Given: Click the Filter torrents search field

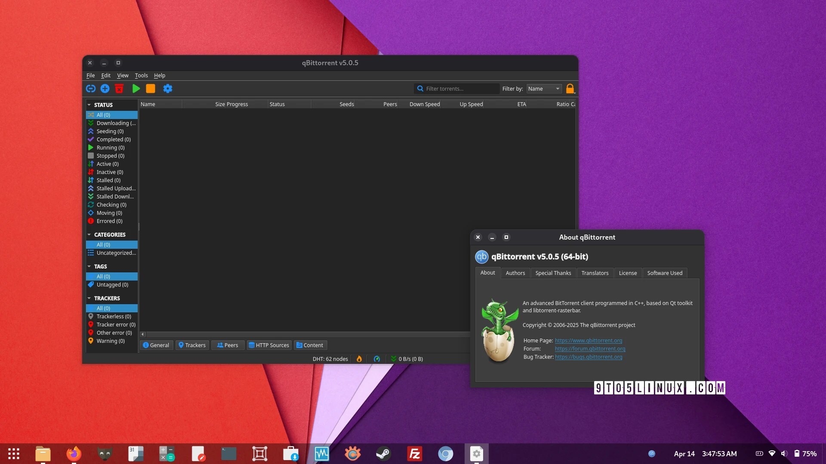Looking at the screenshot, I should (x=457, y=89).
